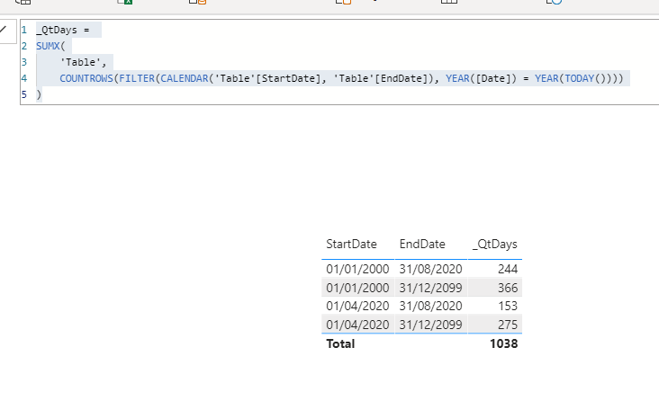Image resolution: width=659 pixels, height=401 pixels.
Task: Click EndDate 31/08/2020 in row with 244
Action: pyautogui.click(x=431, y=269)
